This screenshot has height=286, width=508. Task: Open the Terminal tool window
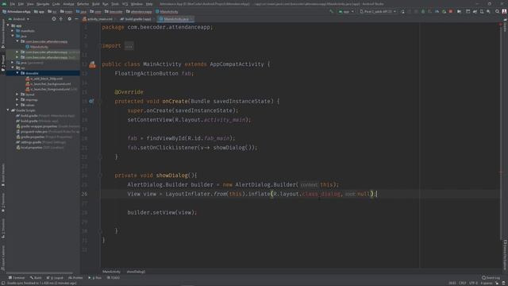click(17, 278)
